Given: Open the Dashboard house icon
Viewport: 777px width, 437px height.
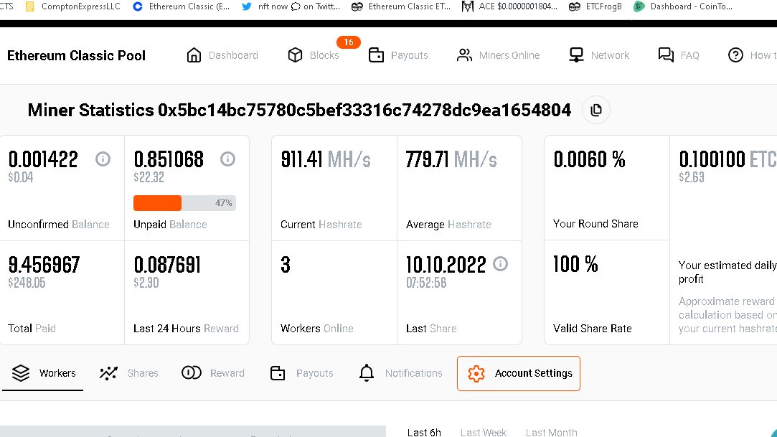Looking at the screenshot, I should tap(194, 55).
